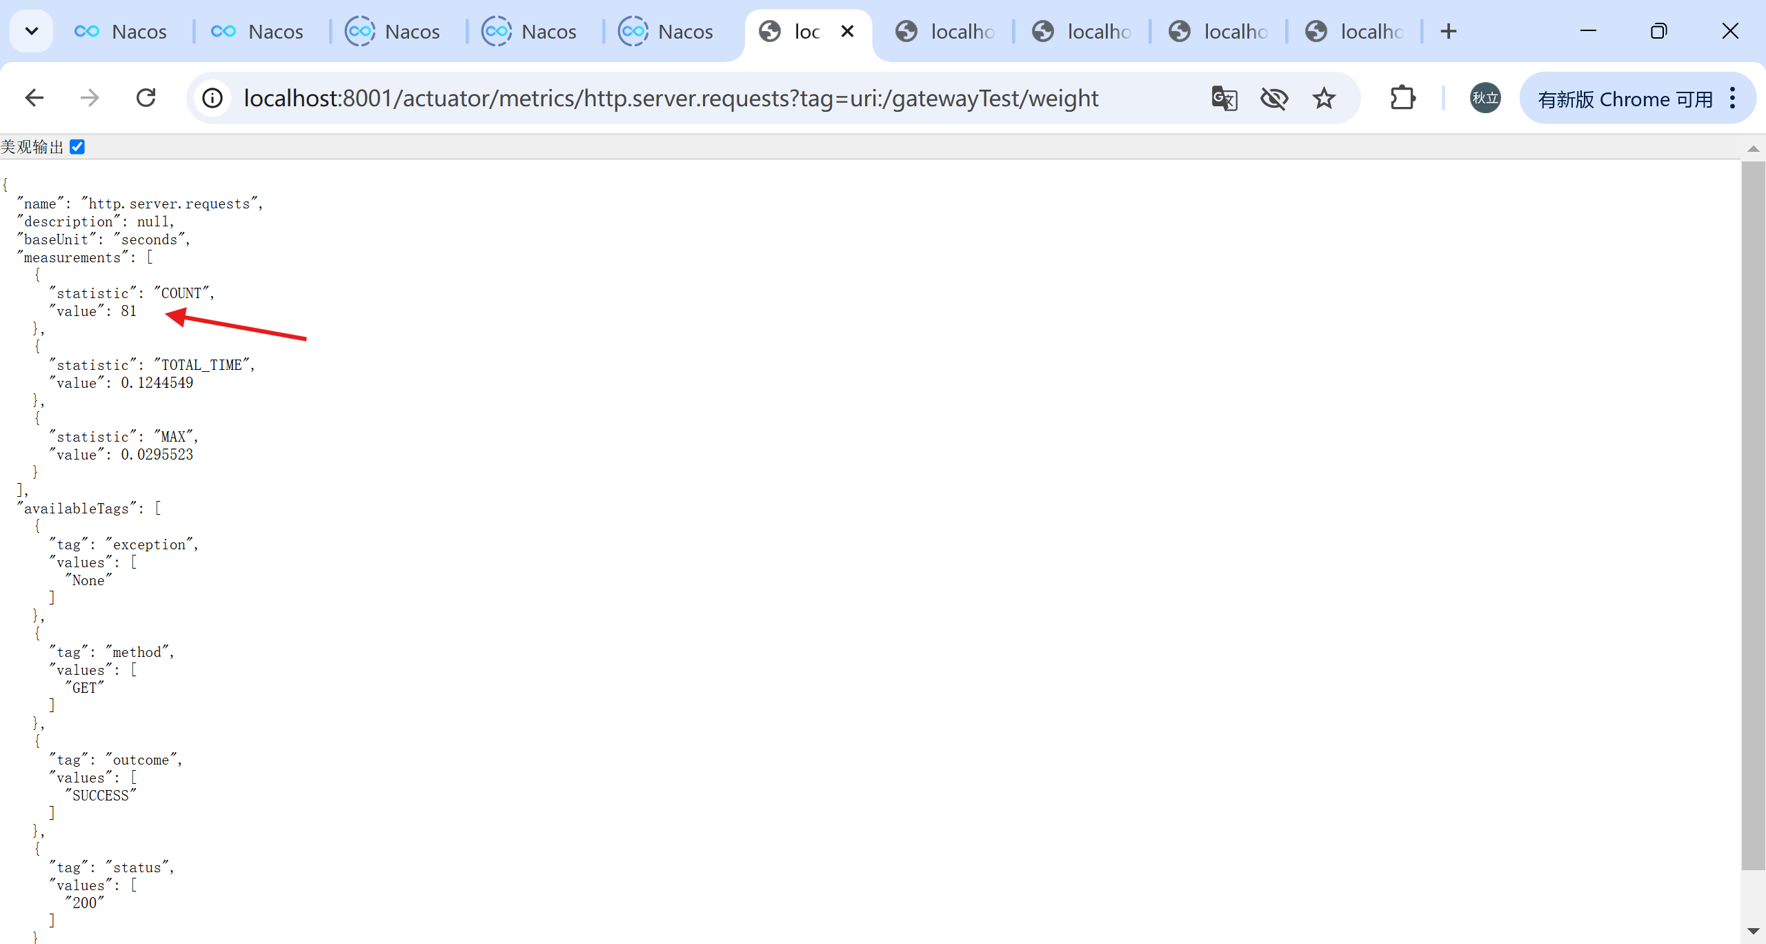
Task: Open the Extensions puzzle icon
Action: (x=1402, y=98)
